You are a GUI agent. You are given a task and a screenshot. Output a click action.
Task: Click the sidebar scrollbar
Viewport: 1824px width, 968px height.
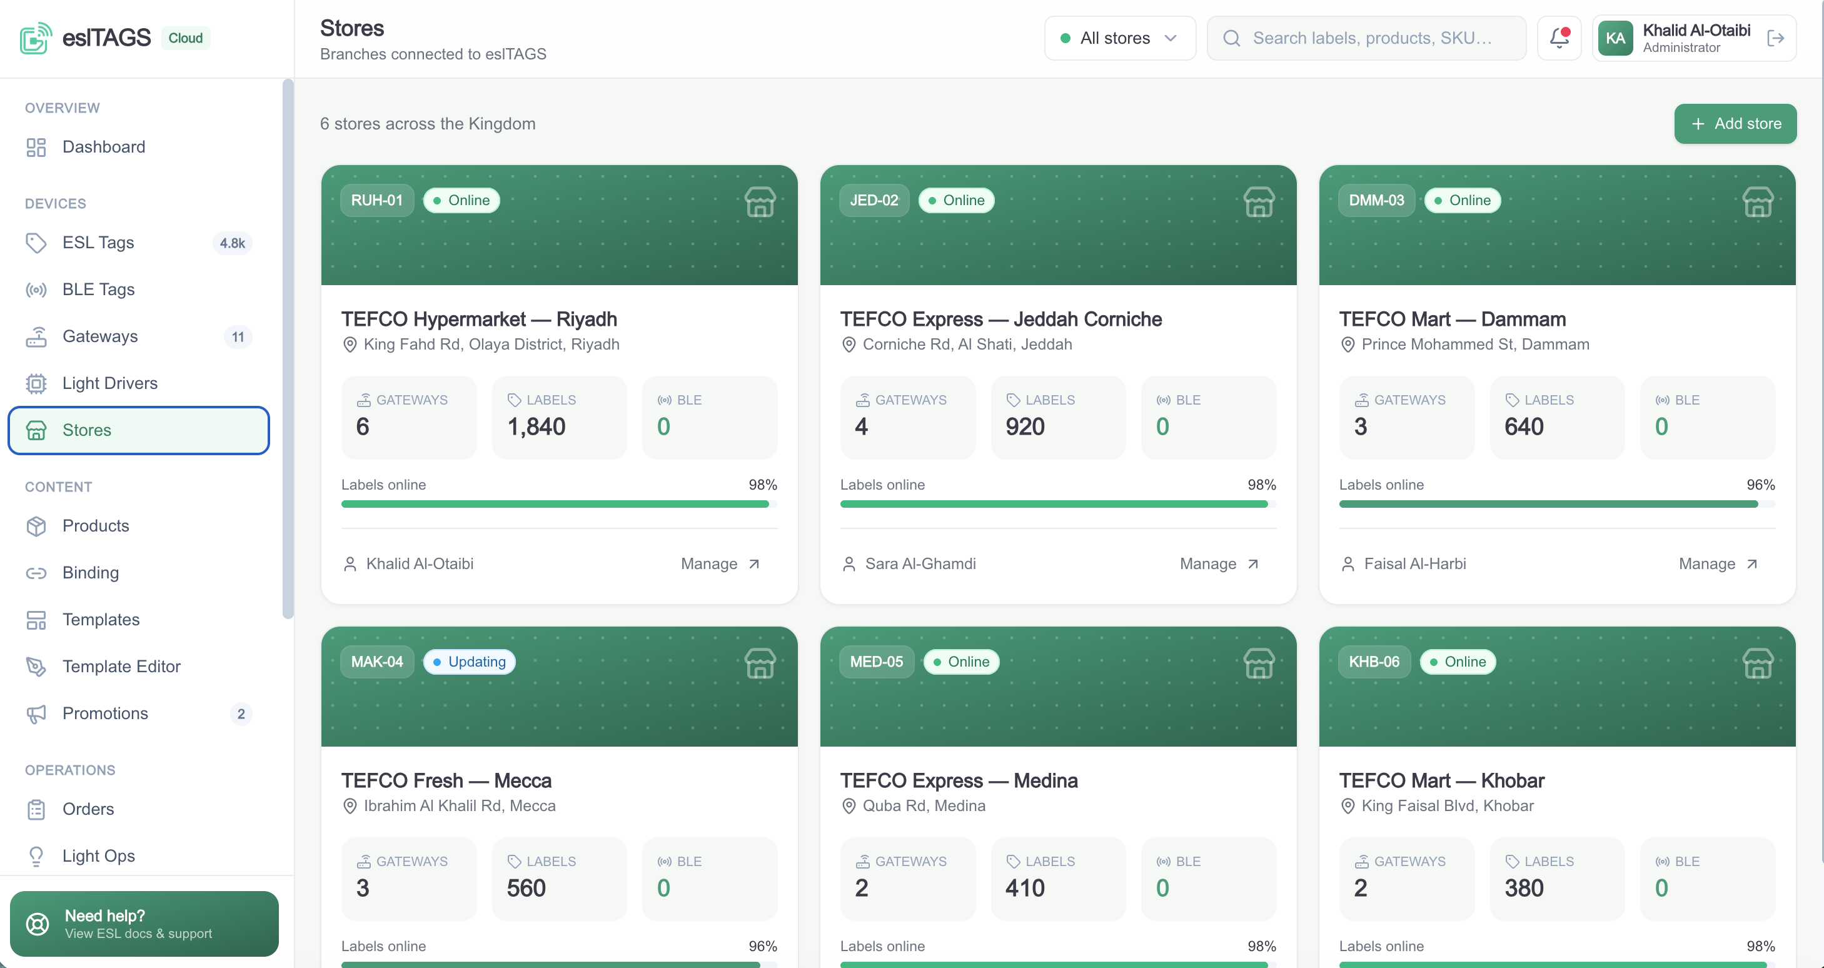coord(288,349)
